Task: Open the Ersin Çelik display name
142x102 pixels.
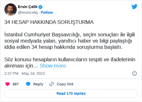Action: (x=28, y=7)
